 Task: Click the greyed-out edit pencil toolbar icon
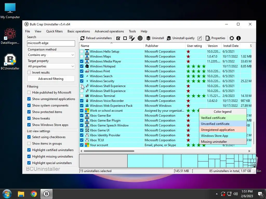[200, 38]
